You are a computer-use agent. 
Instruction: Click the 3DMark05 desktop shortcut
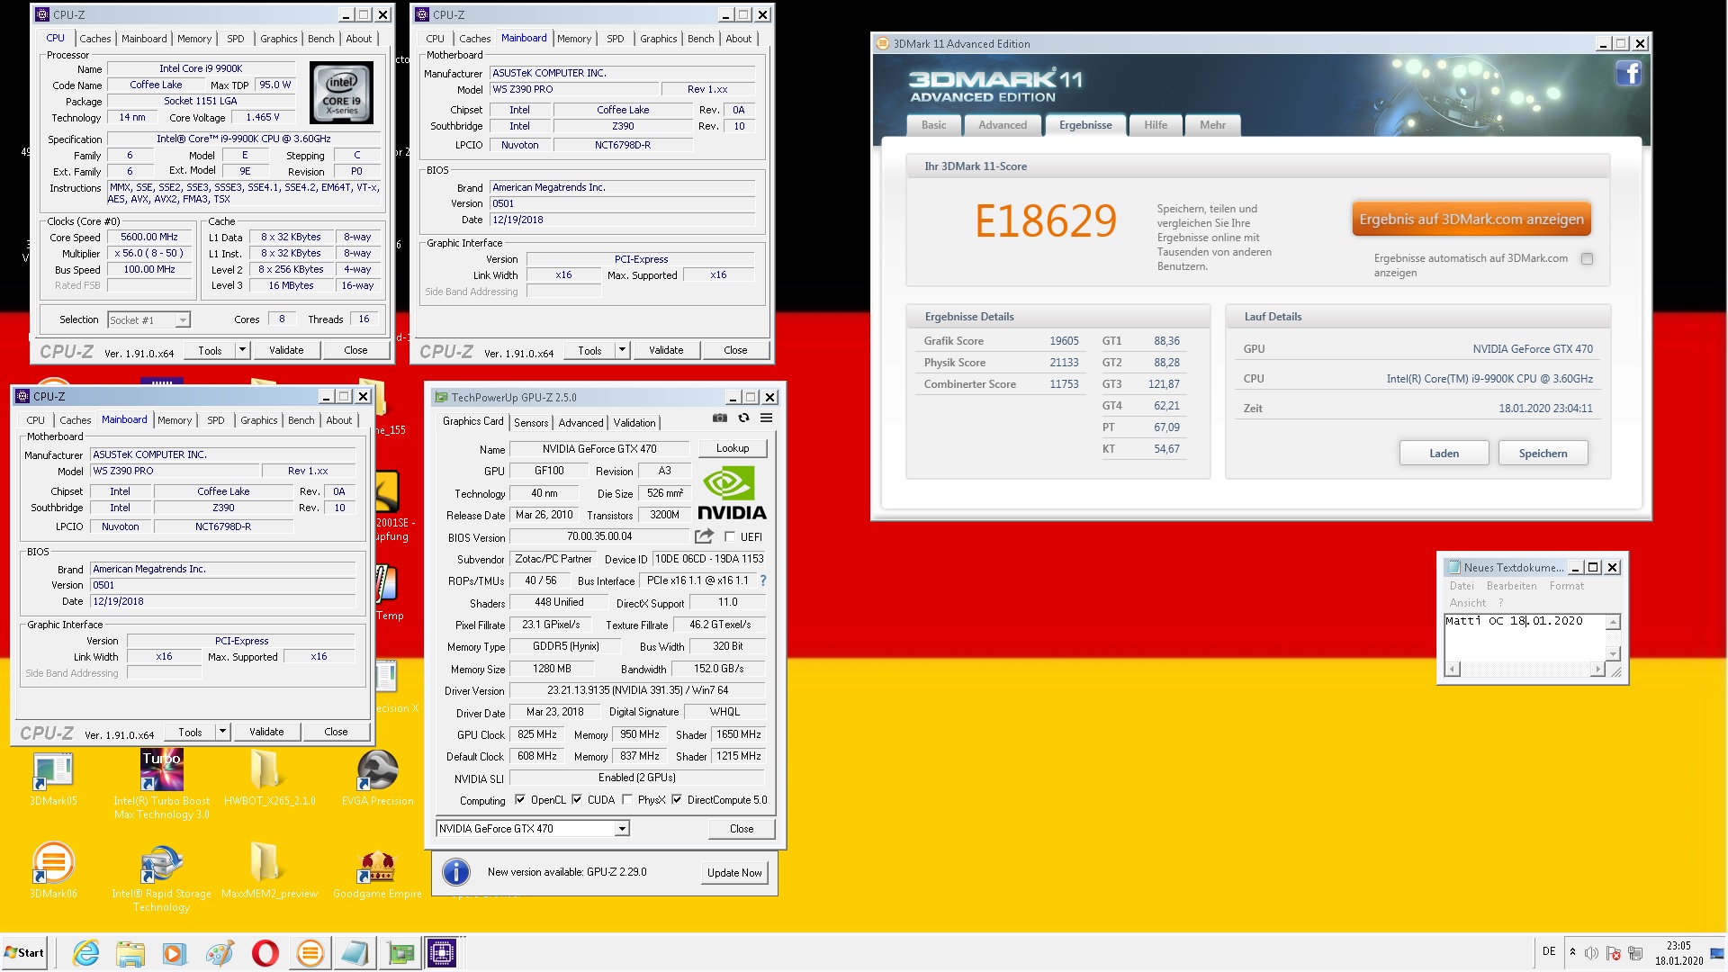click(x=53, y=779)
